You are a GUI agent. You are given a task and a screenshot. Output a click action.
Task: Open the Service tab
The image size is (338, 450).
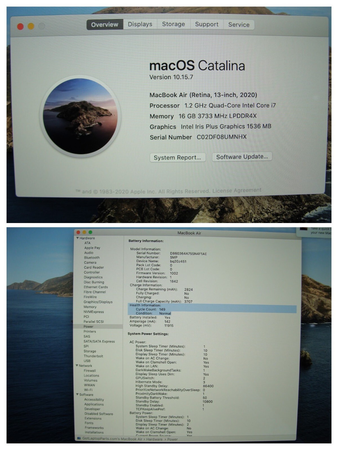click(239, 25)
